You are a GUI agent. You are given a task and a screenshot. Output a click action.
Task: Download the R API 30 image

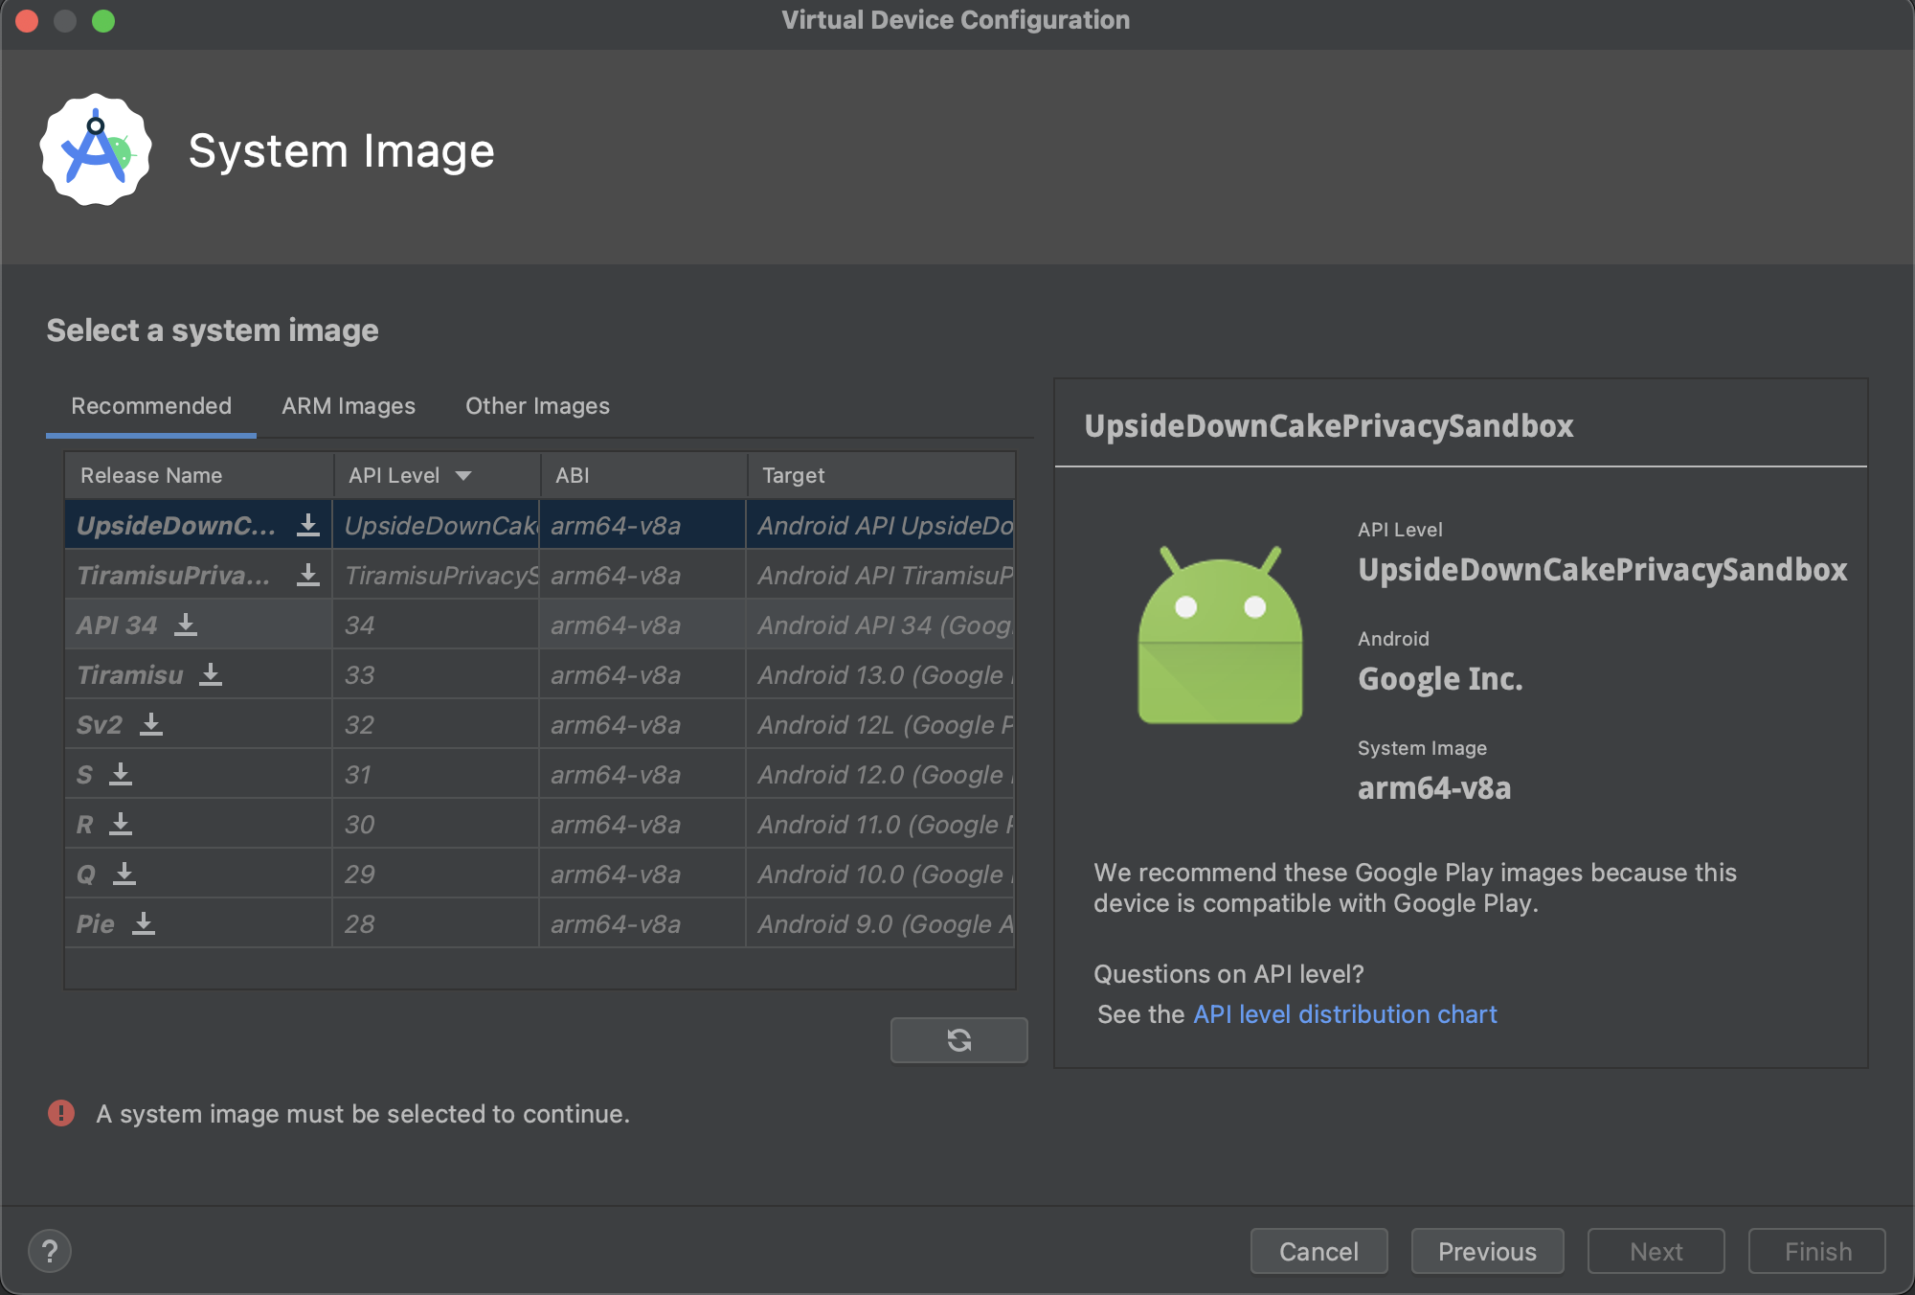tap(121, 824)
